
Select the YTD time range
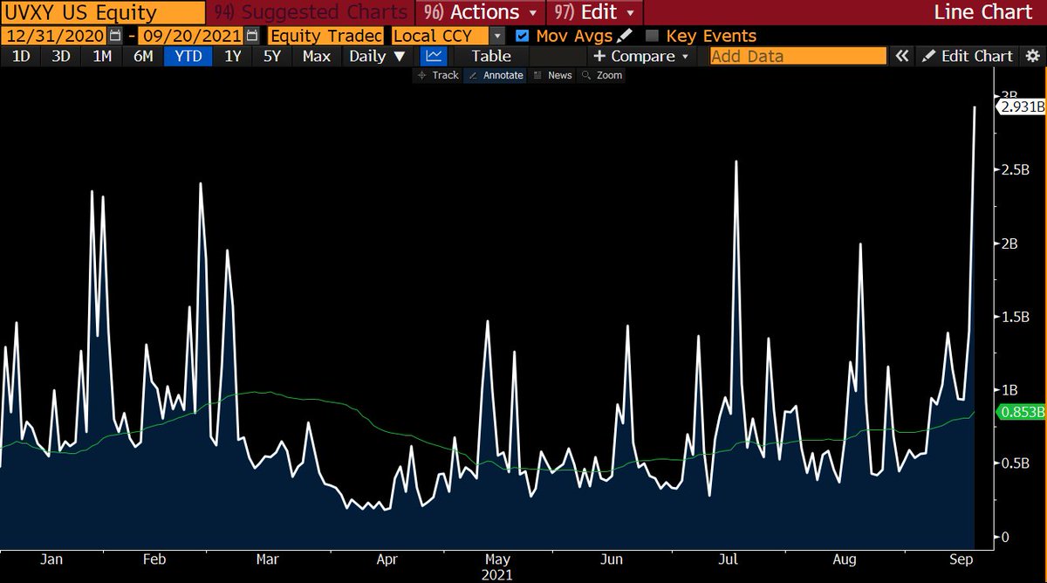tap(188, 56)
